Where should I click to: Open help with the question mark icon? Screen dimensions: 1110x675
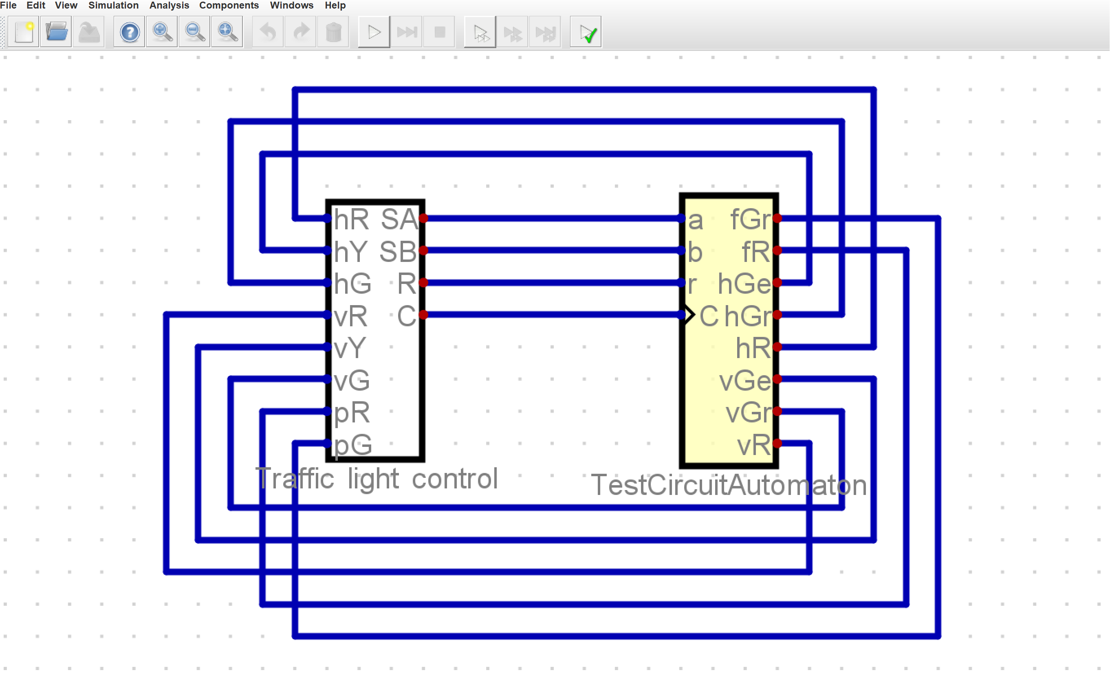coord(129,32)
